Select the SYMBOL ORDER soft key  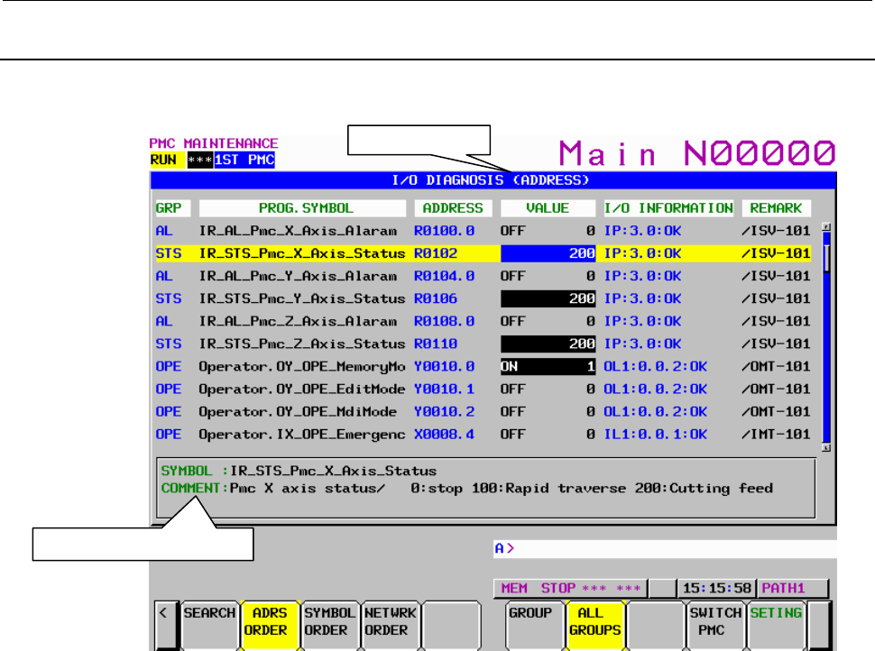click(x=329, y=625)
